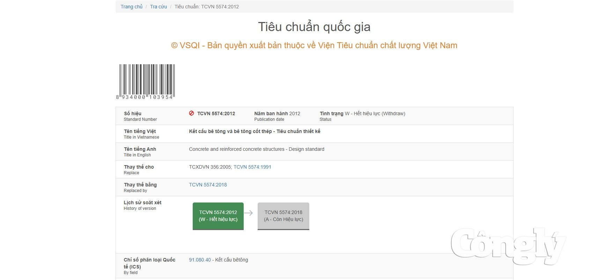This screenshot has width=598, height=280.
Task: Click the Tiêu chuẩn quốc gia heading
Action: tap(314, 27)
